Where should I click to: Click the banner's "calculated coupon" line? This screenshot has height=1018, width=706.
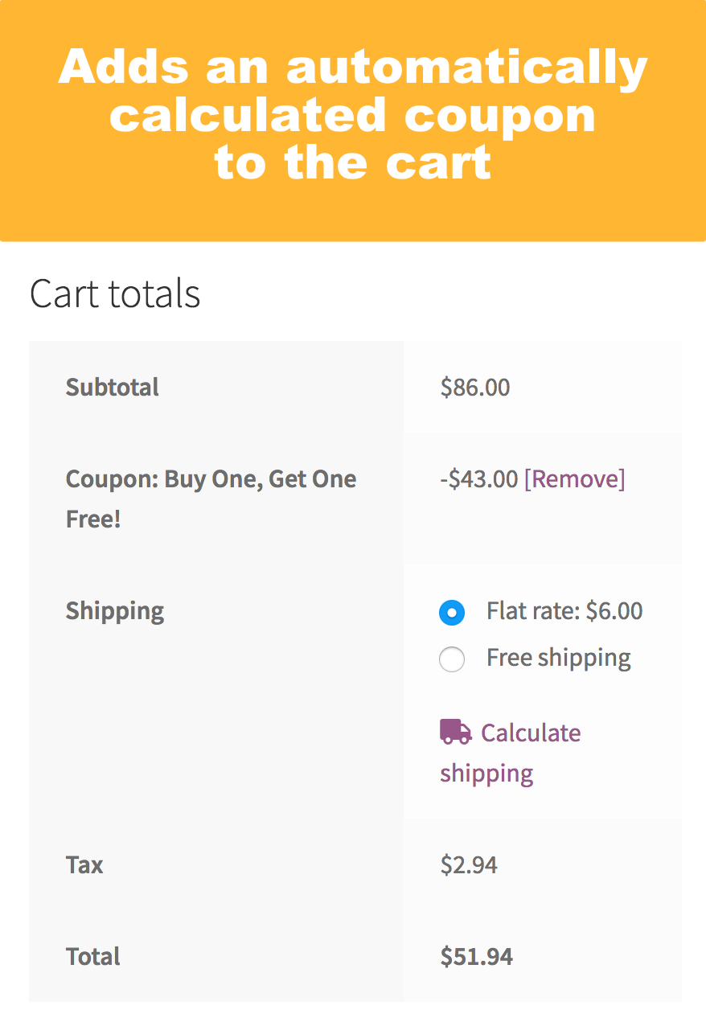[353, 115]
